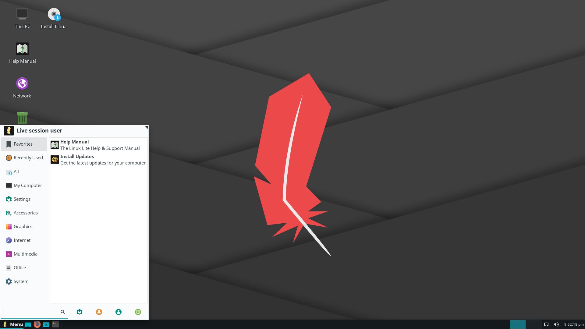585x329 pixels.
Task: Select the All applications category
Action: pyautogui.click(x=24, y=172)
